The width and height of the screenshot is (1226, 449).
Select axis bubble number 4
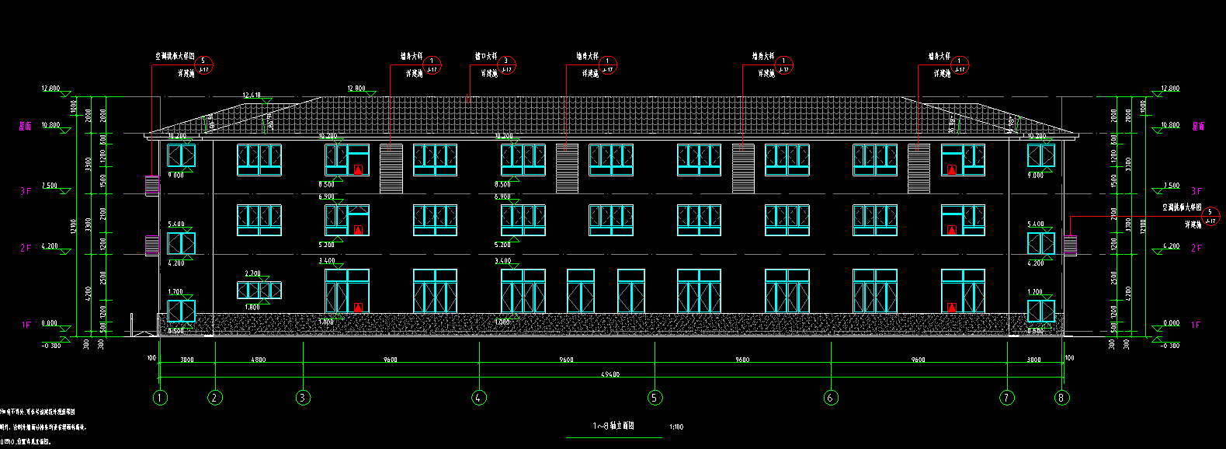[x=479, y=398]
